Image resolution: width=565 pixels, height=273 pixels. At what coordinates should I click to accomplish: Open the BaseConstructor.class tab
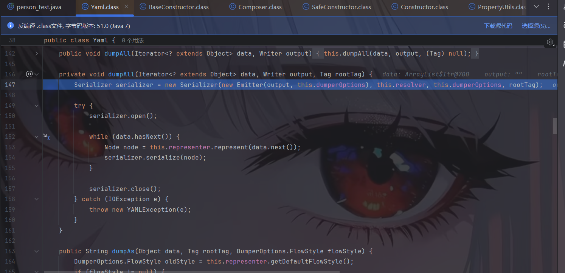pos(174,7)
